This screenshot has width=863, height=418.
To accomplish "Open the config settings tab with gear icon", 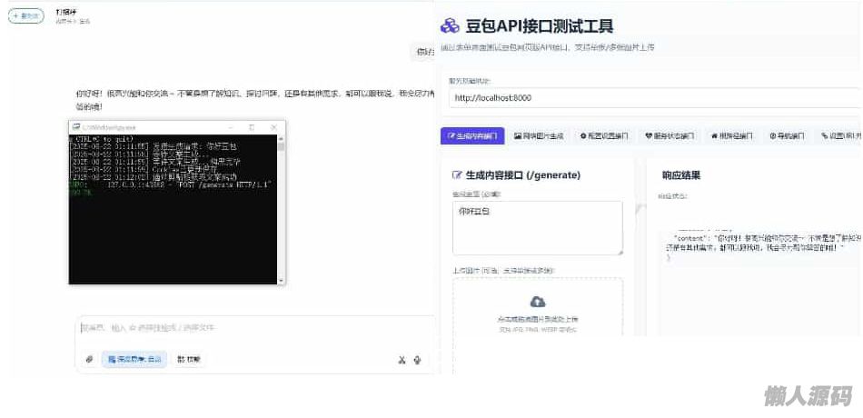I will point(604,136).
